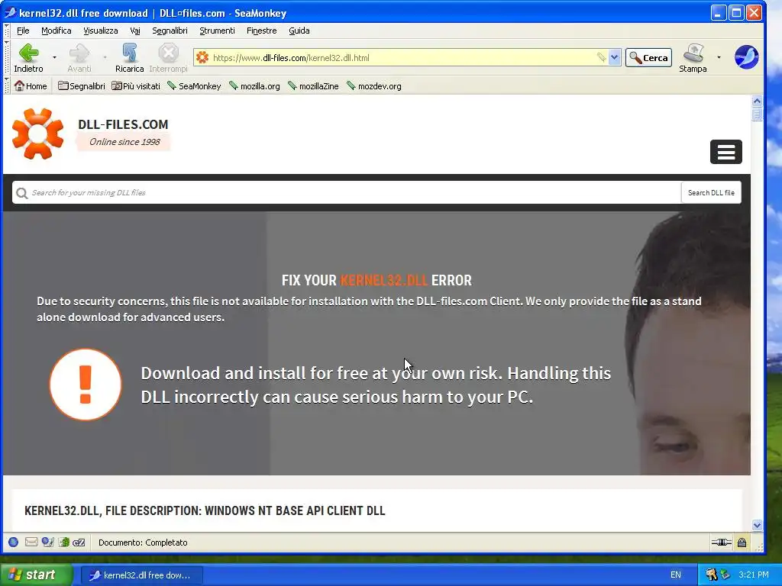
Task: Click the orange DLL-files gear logo
Action: 38,134
